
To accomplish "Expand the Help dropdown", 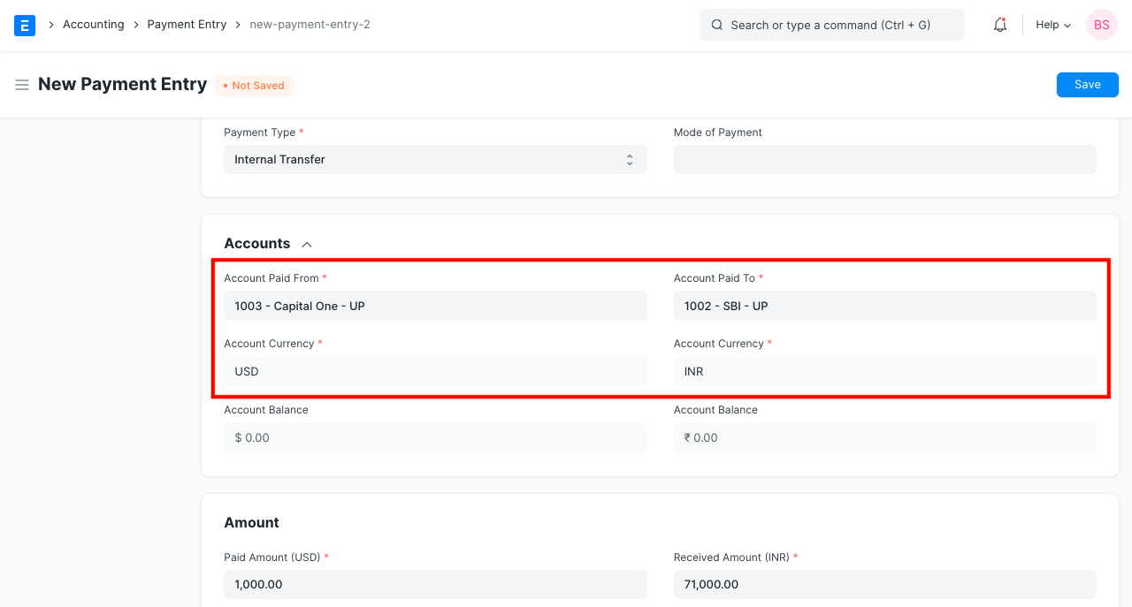I will 1052,25.
